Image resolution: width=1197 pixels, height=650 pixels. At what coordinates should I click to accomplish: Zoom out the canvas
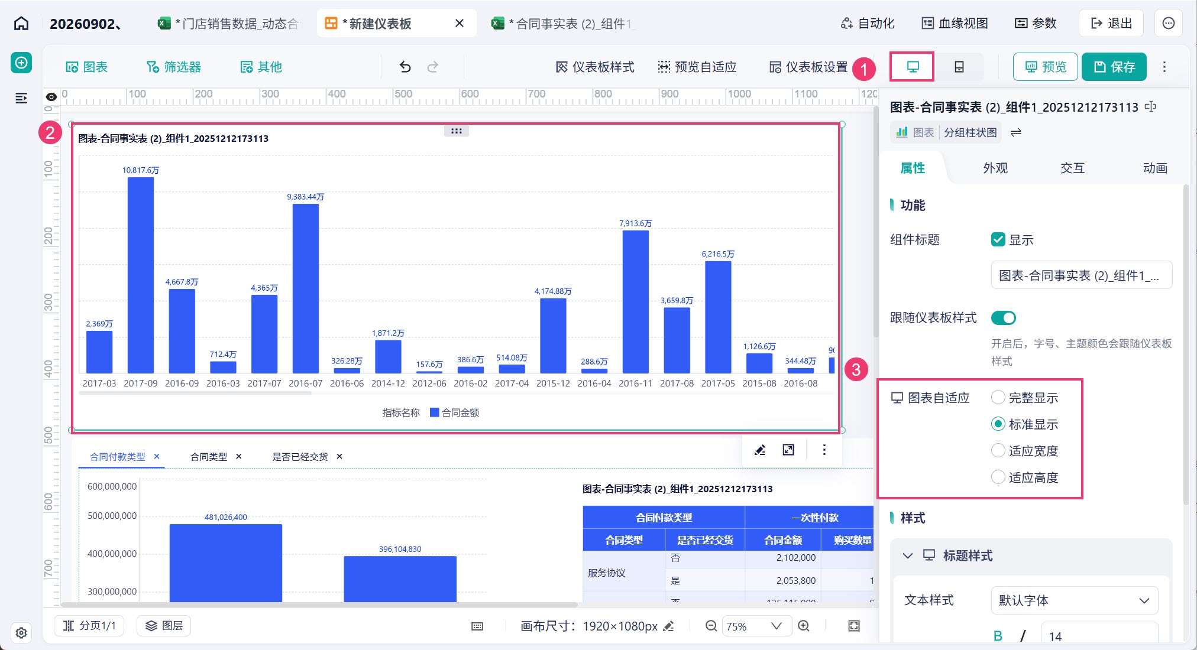coord(711,626)
